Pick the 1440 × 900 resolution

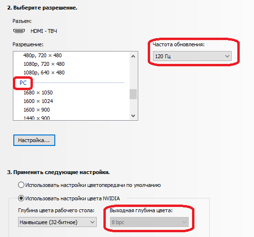point(37,118)
